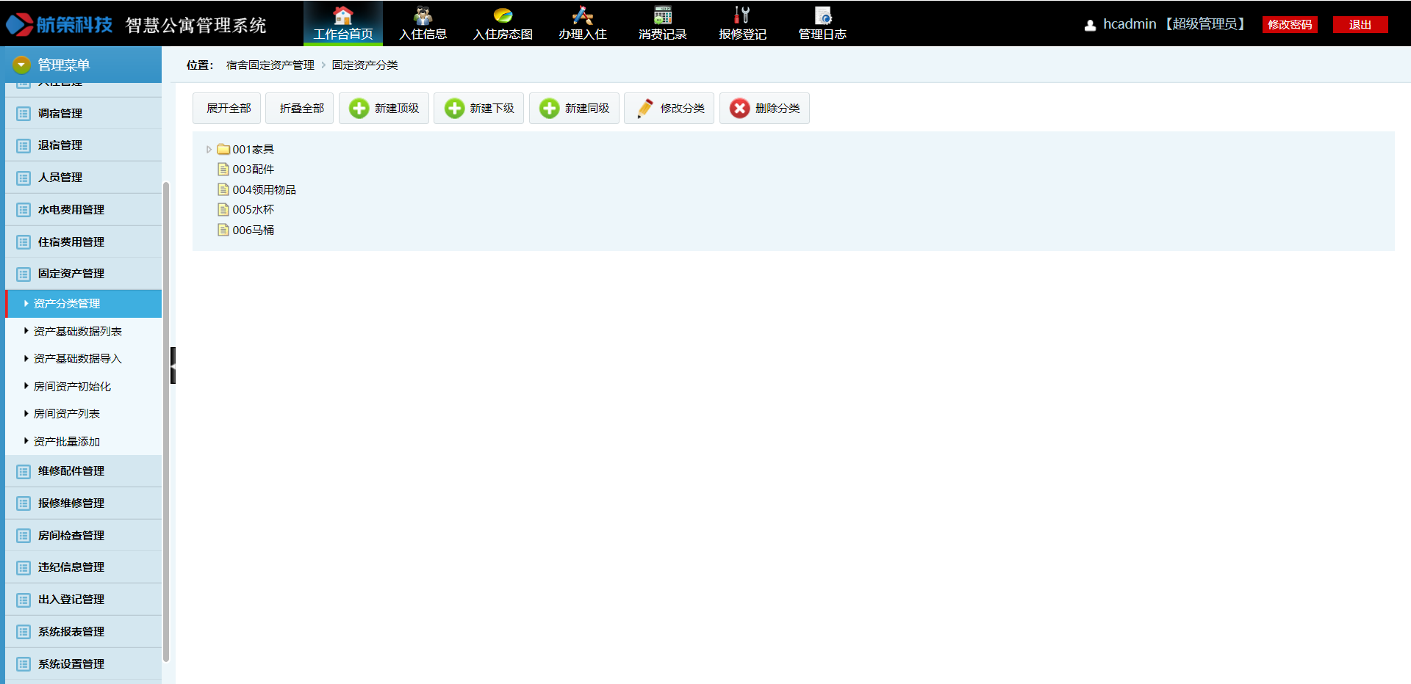This screenshot has width=1411, height=684.
Task: Open 入住信息 people icon
Action: pos(423,15)
